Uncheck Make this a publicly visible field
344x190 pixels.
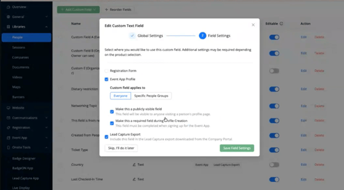[112, 111]
